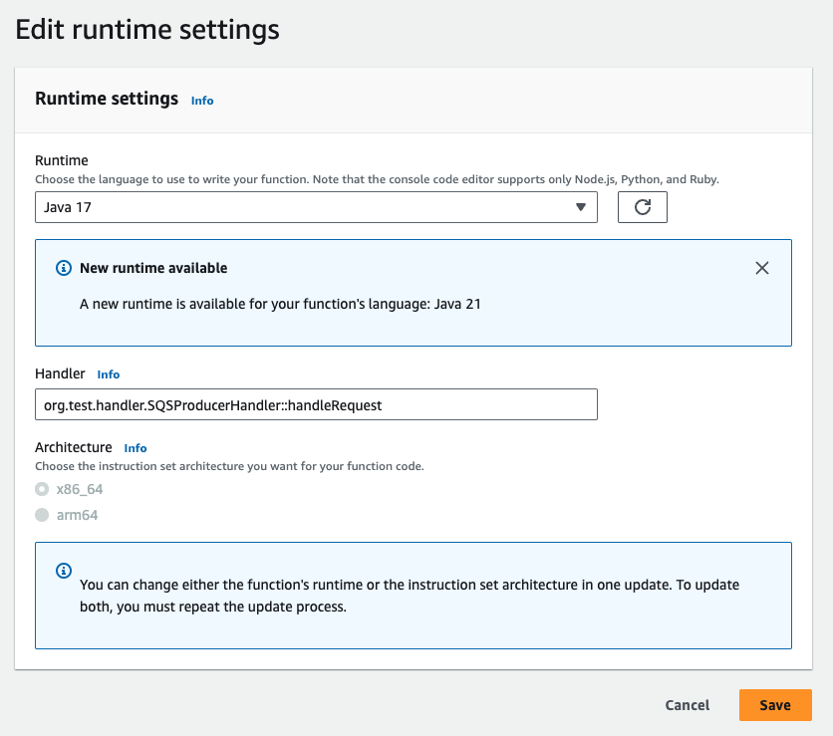
Task: Click the New runtime available alert title
Action: tap(153, 268)
